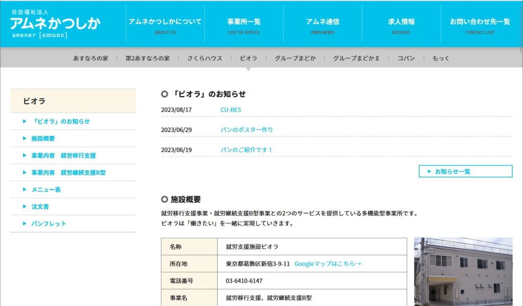Screen dimensions: 523x306
Task: Open Googleマップはこちら link
Action: 327,264
